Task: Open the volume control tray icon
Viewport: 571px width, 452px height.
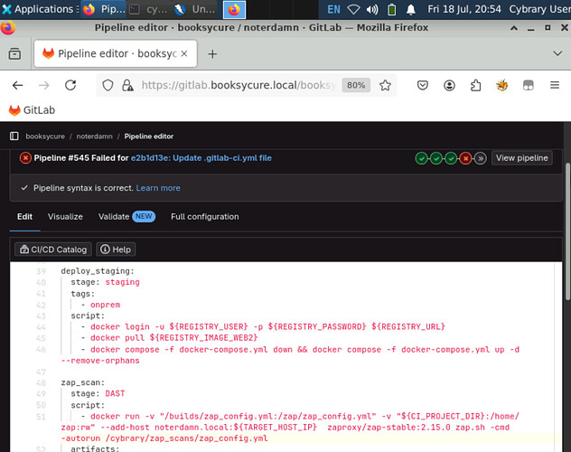Action: tap(372, 9)
